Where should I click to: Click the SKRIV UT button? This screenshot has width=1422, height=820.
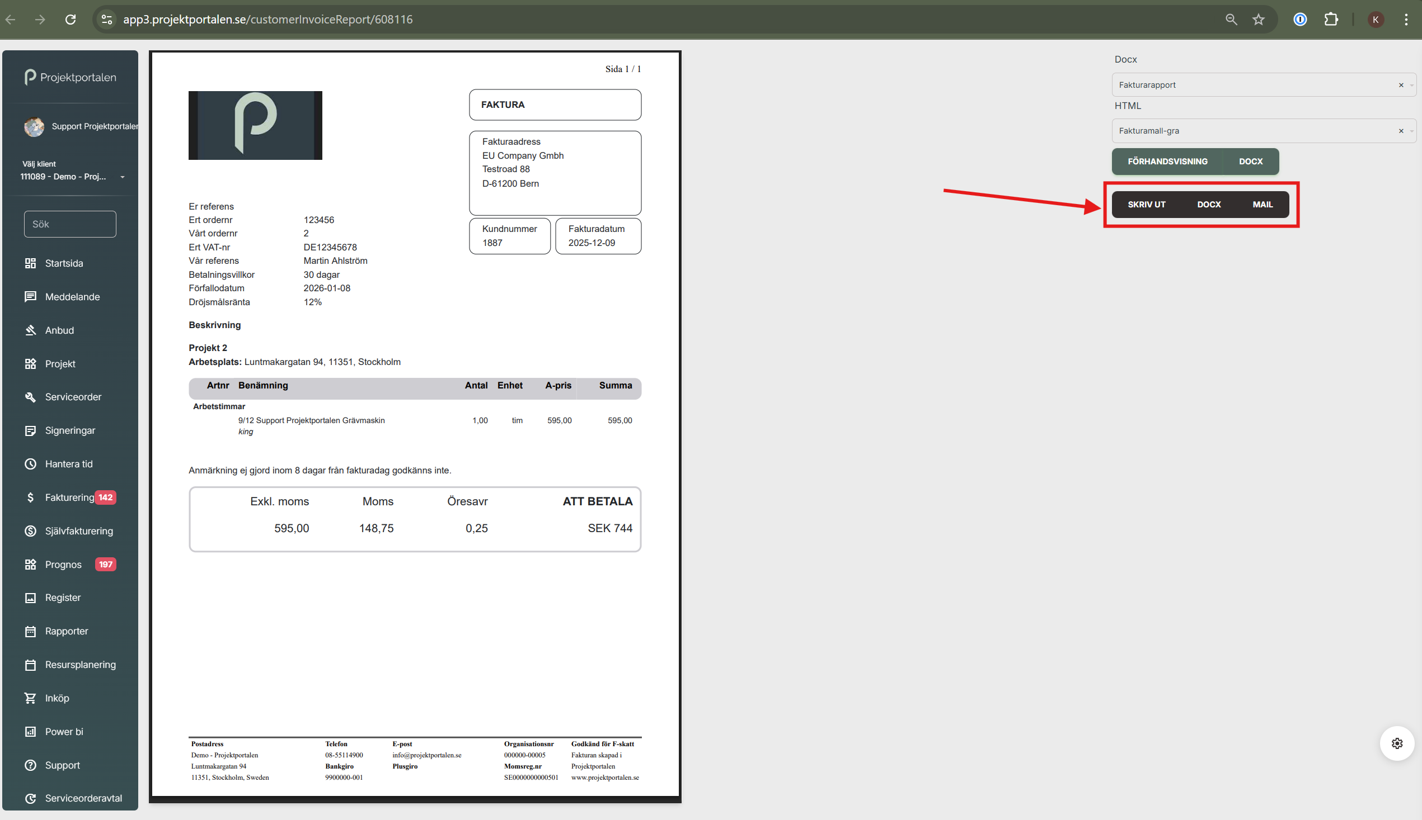(1146, 205)
